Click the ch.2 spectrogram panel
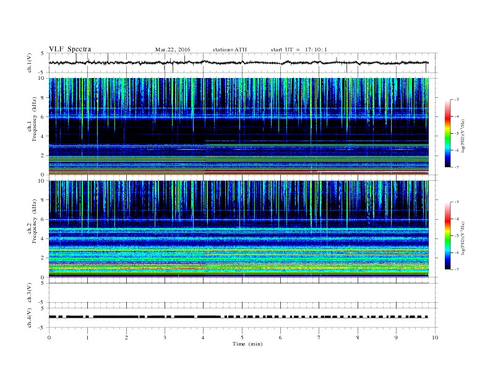This screenshot has width=490, height=379. tap(239, 229)
